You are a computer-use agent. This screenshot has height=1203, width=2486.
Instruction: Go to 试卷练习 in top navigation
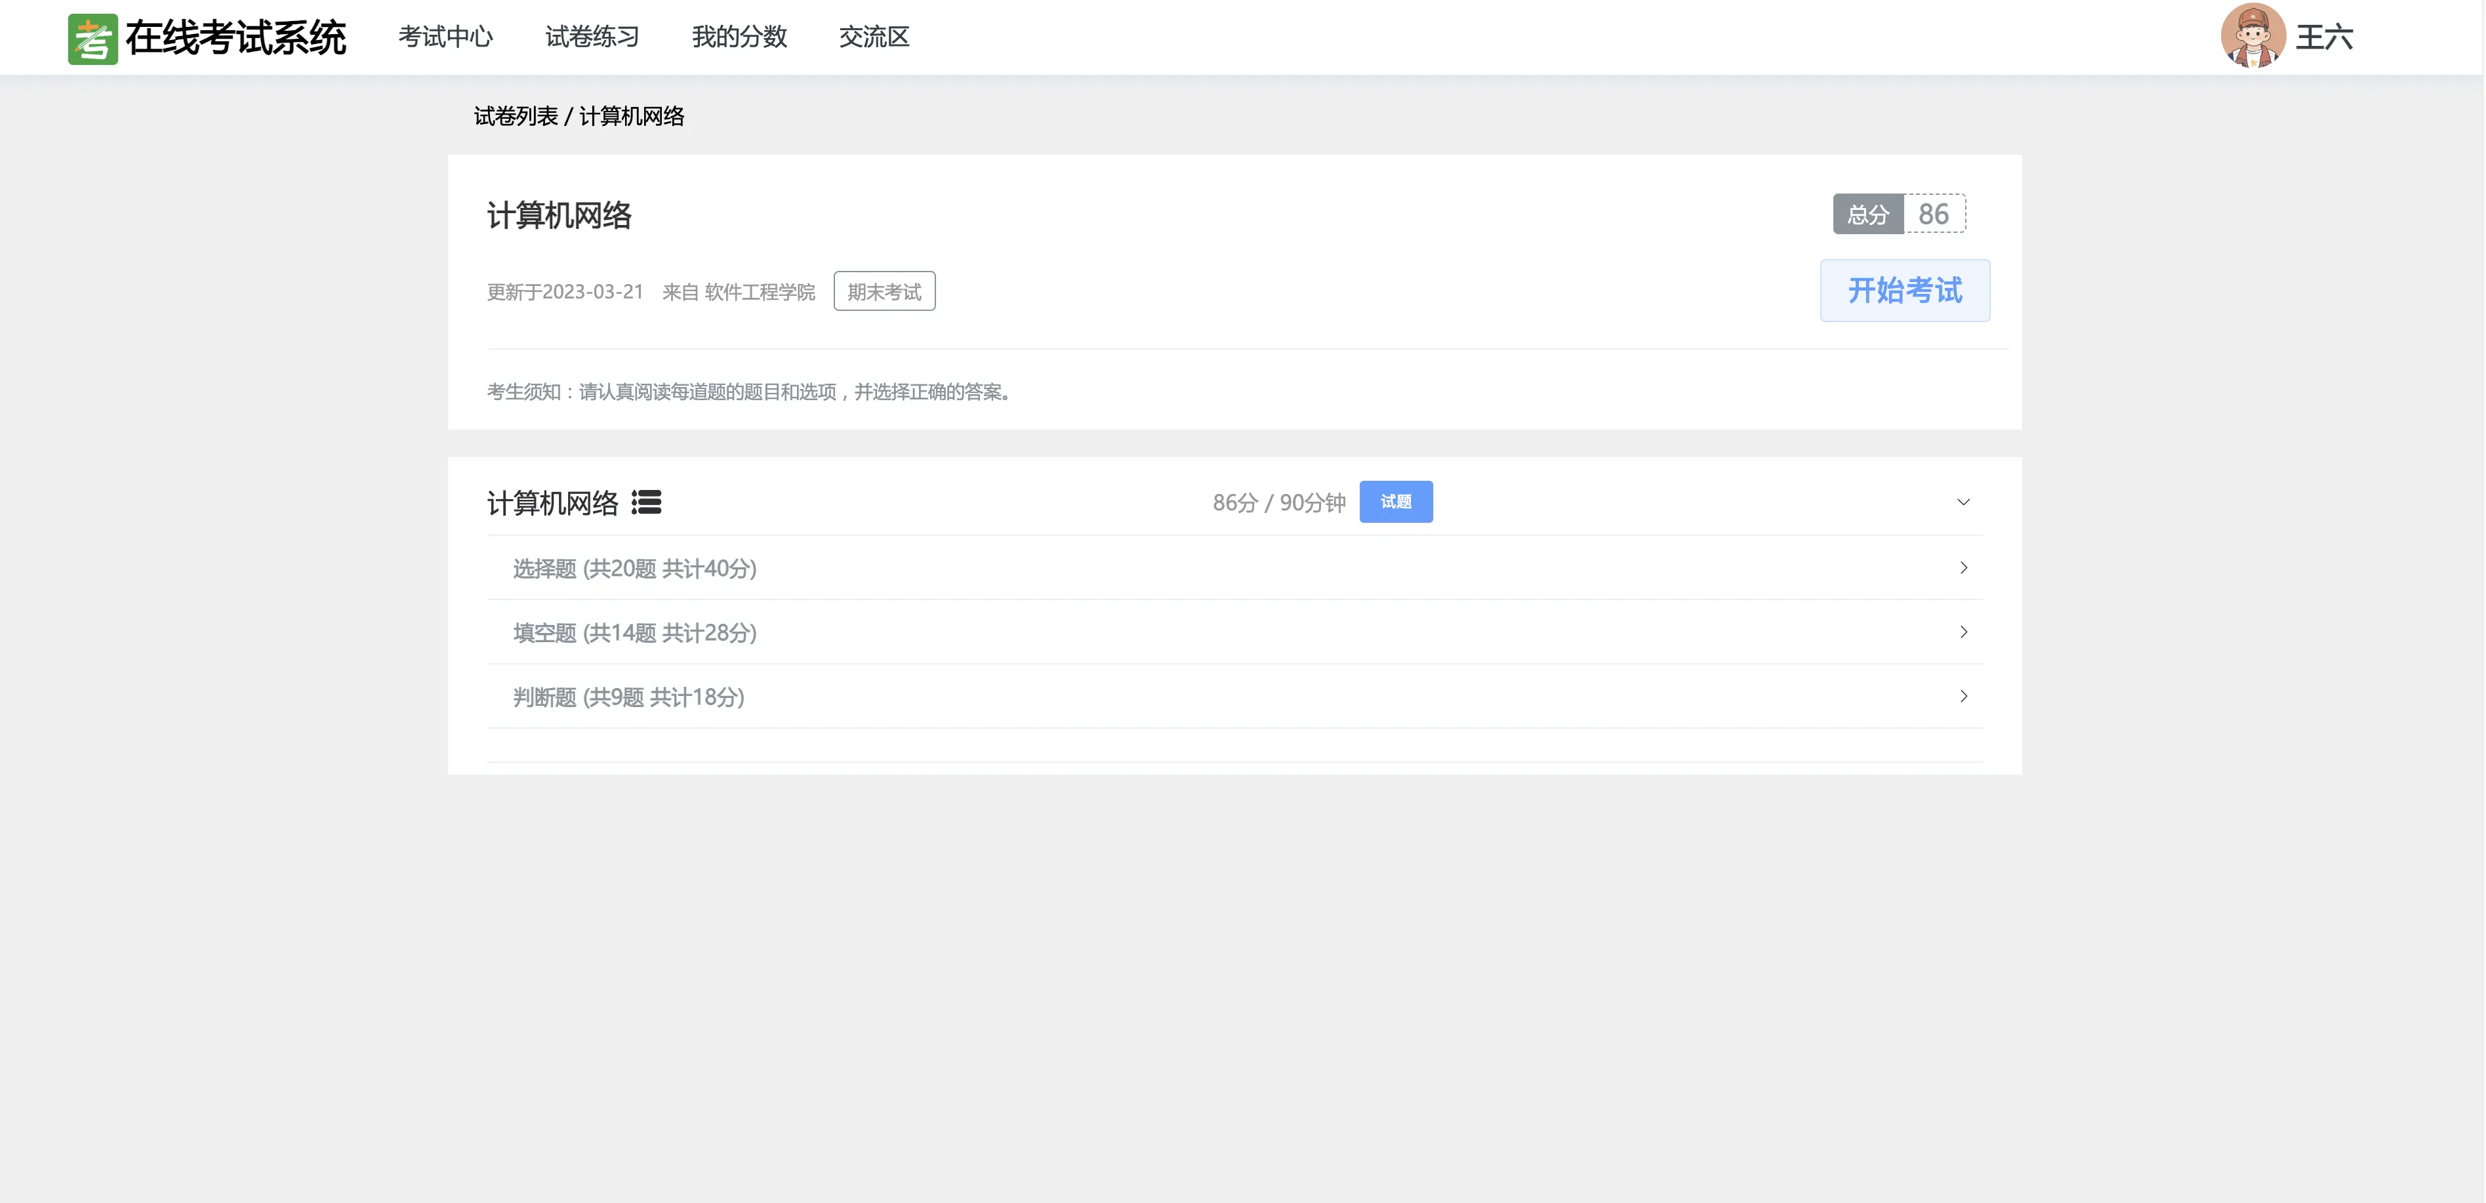[x=592, y=37]
